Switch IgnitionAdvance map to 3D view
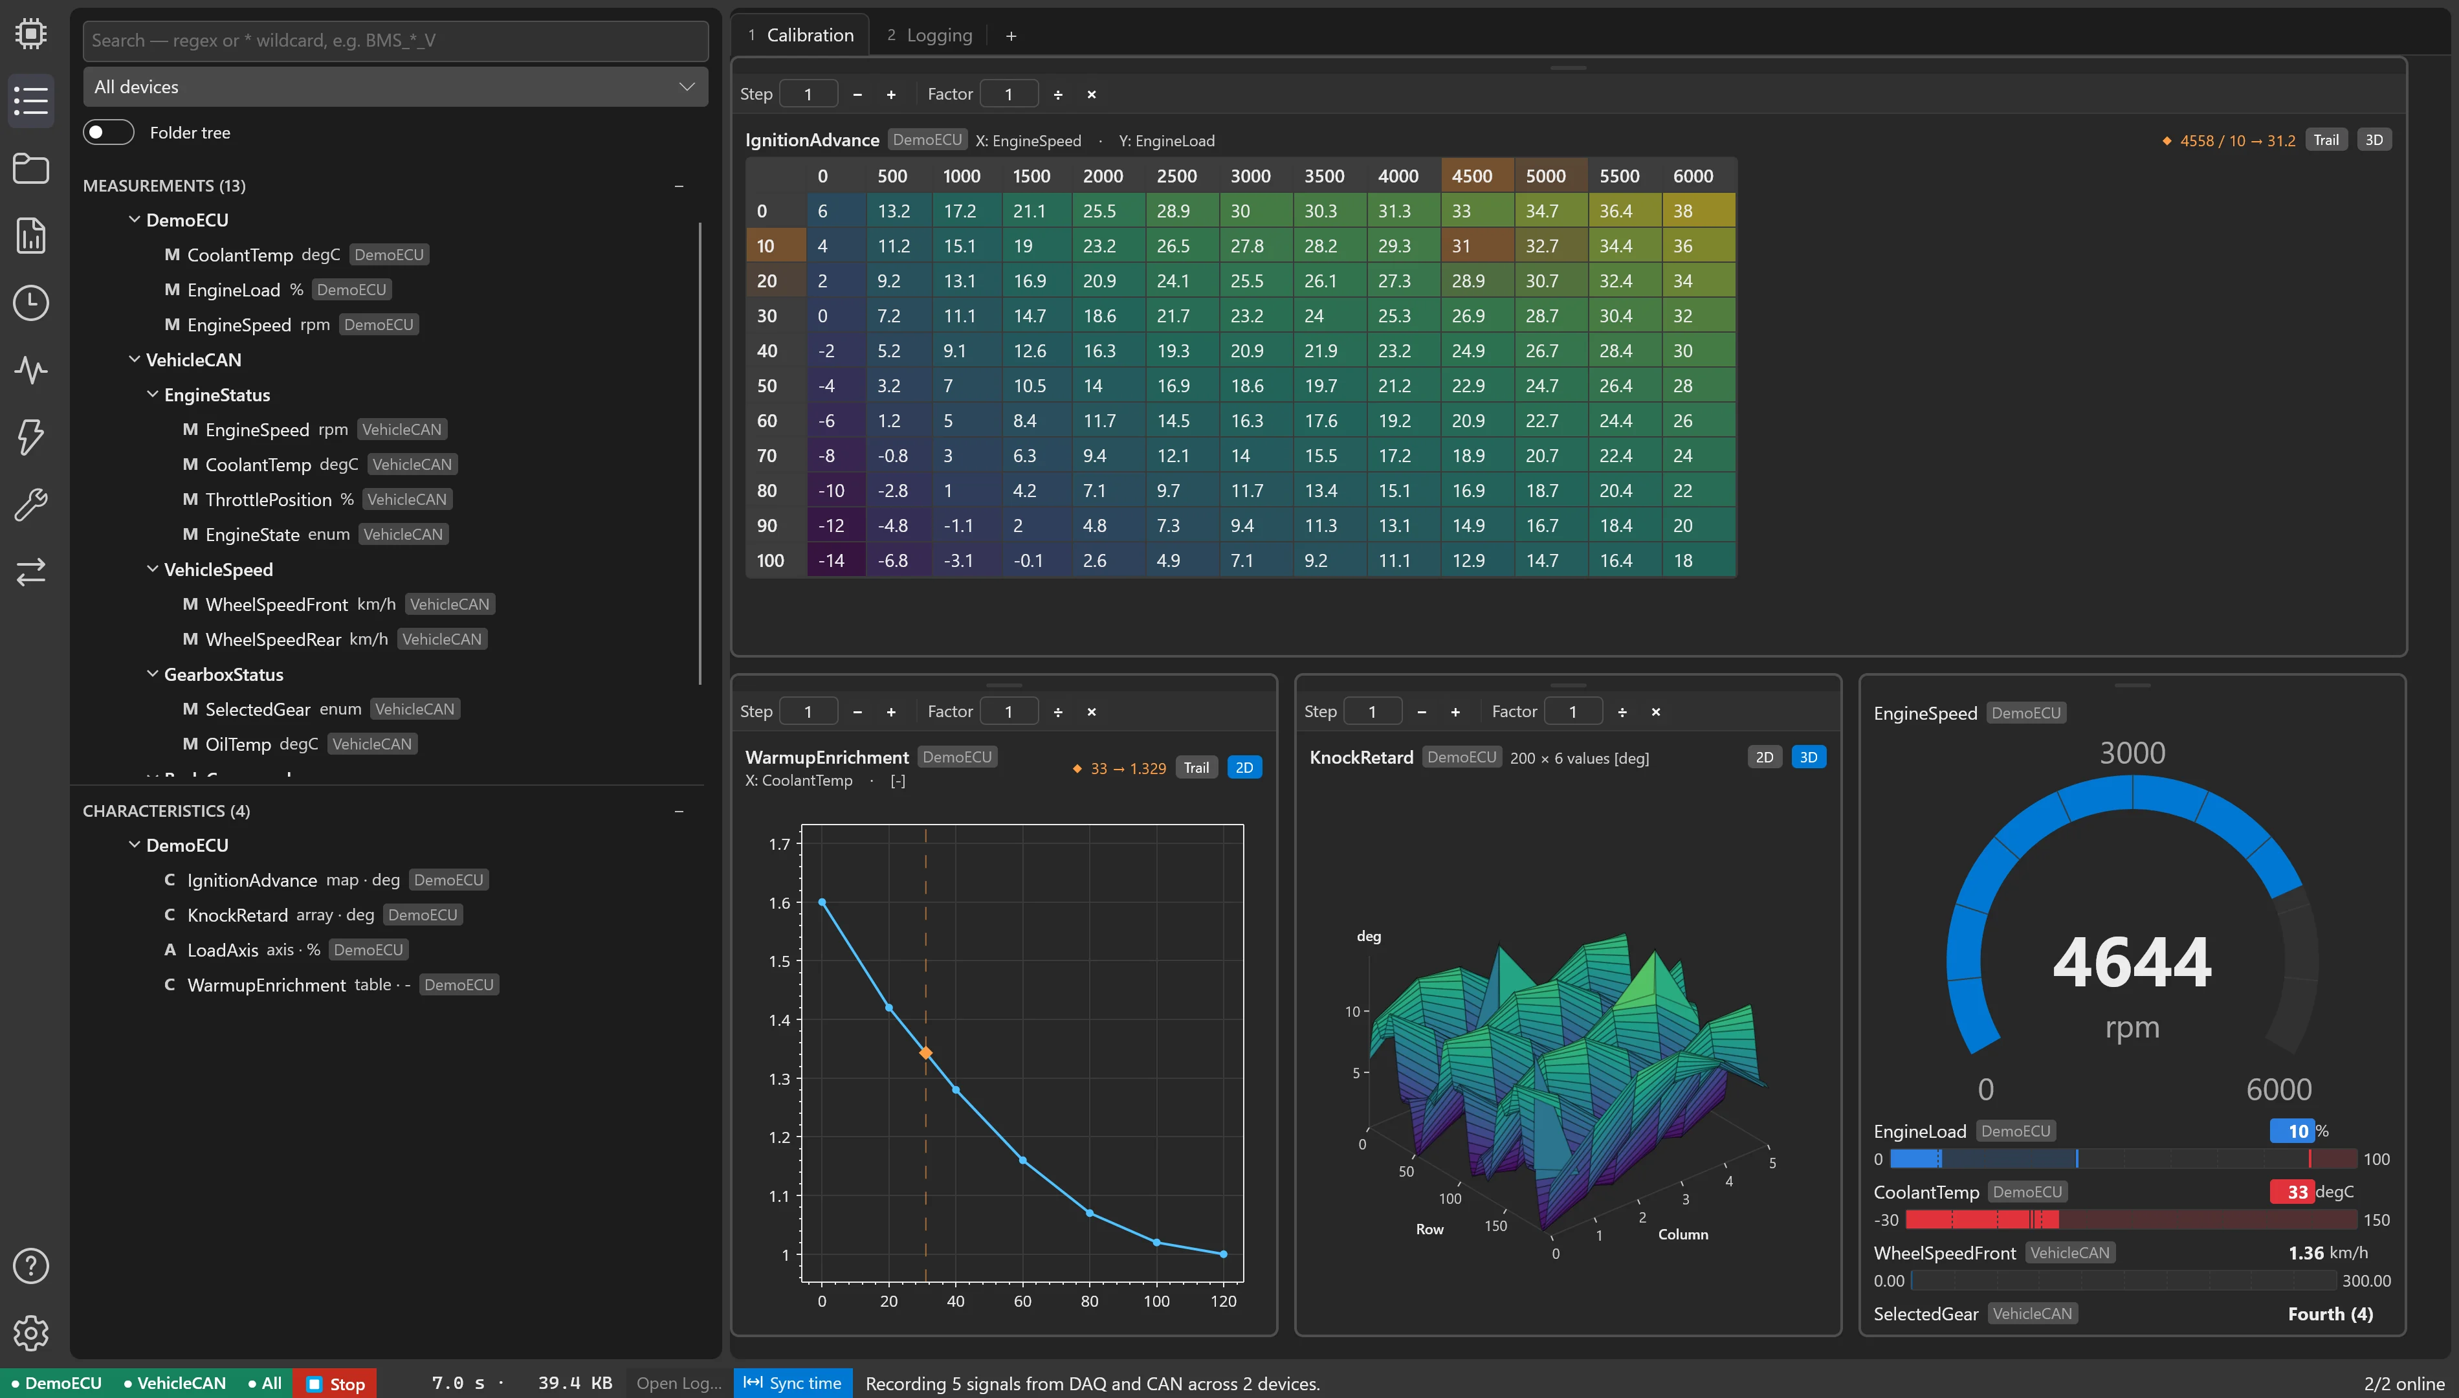Screen dimensions: 2459x1398 pos(2374,140)
